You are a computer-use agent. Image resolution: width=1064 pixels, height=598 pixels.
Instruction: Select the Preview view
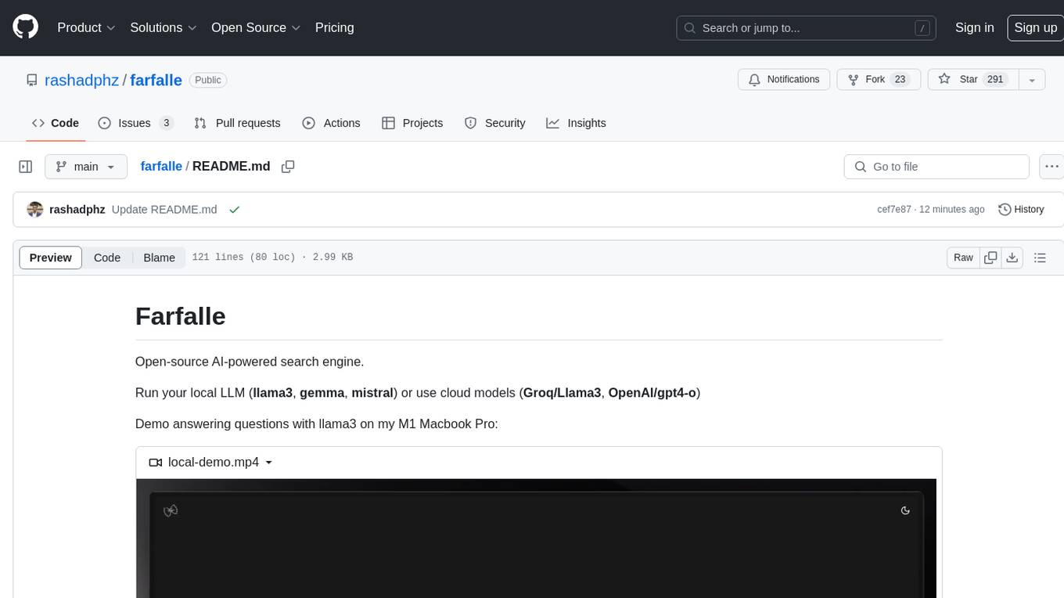coord(51,258)
